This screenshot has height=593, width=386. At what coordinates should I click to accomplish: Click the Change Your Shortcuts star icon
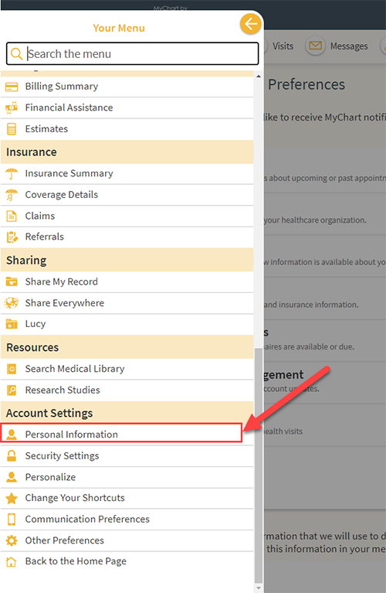click(12, 498)
